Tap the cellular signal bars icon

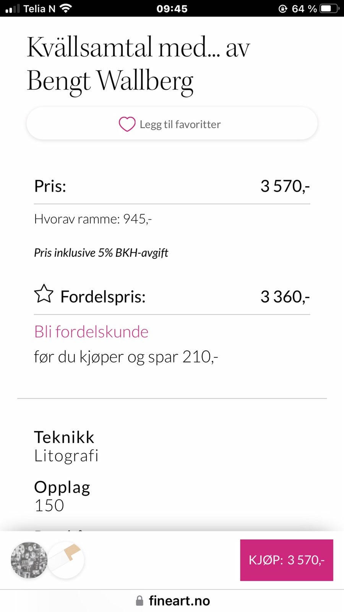(12, 8)
